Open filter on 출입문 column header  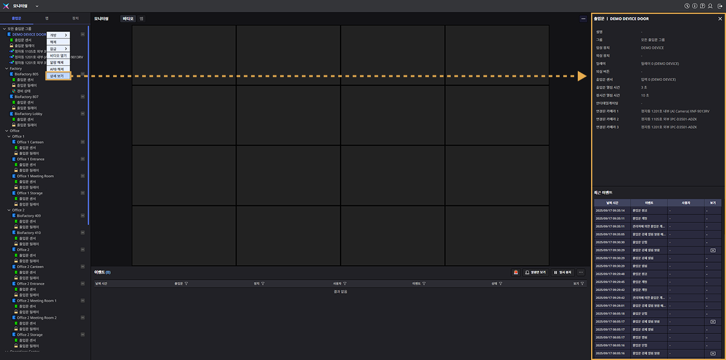coord(186,283)
